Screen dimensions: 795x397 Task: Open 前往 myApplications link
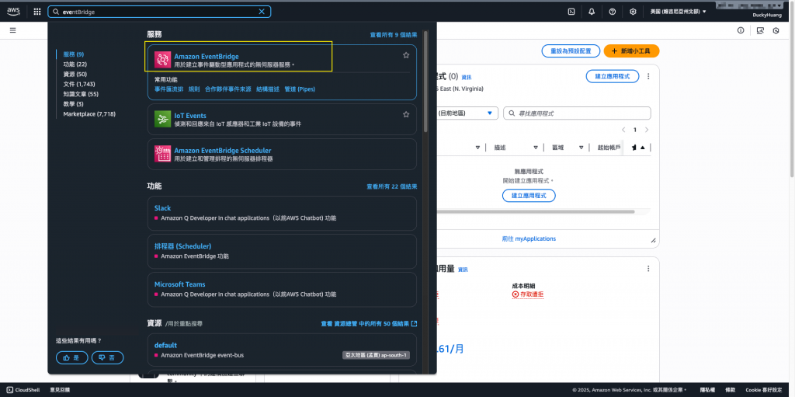click(529, 239)
